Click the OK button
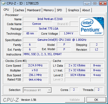This screenshot has width=108, height=104. tap(96, 100)
